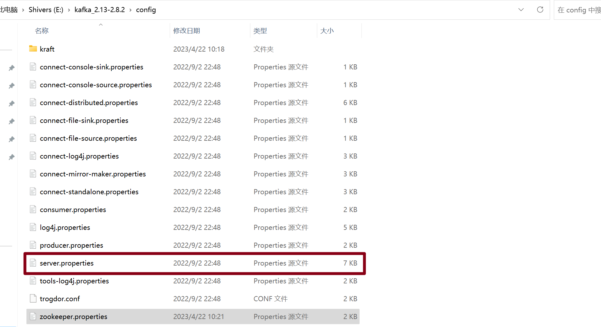The image size is (601, 327).
Task: Click the 2023/4/22 10:21 date of zookeeper.properties
Action: click(x=199, y=316)
